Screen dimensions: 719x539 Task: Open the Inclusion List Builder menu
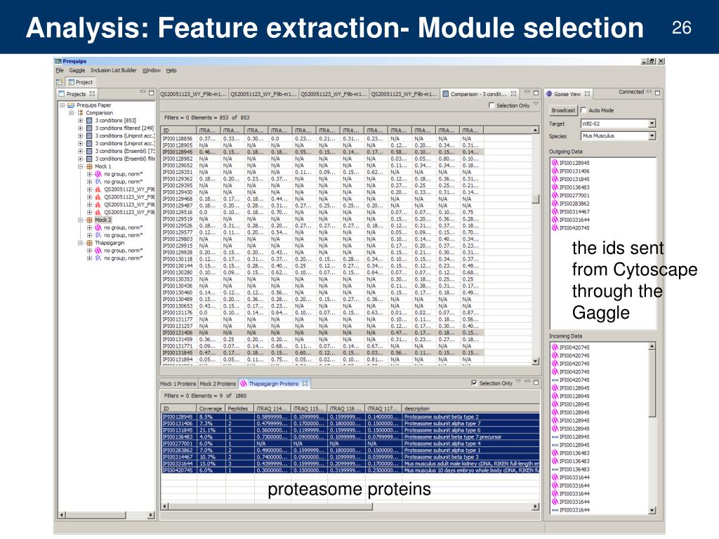pyautogui.click(x=113, y=71)
